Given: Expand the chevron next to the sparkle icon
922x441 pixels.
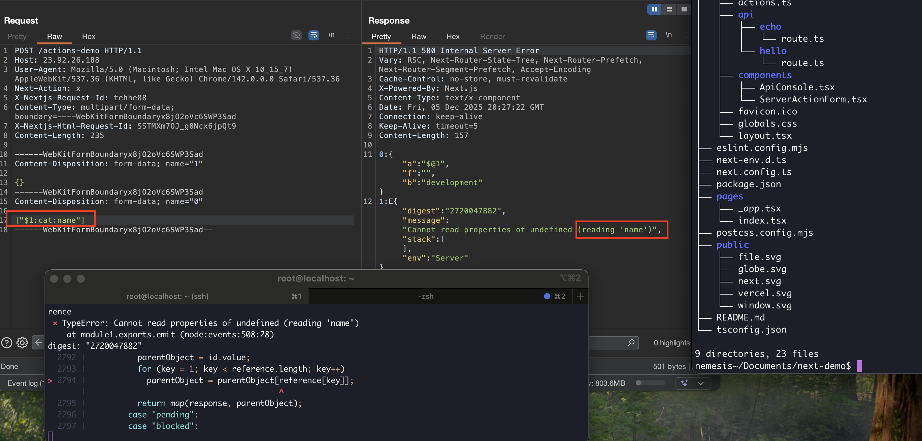Looking at the screenshot, I should [x=700, y=383].
